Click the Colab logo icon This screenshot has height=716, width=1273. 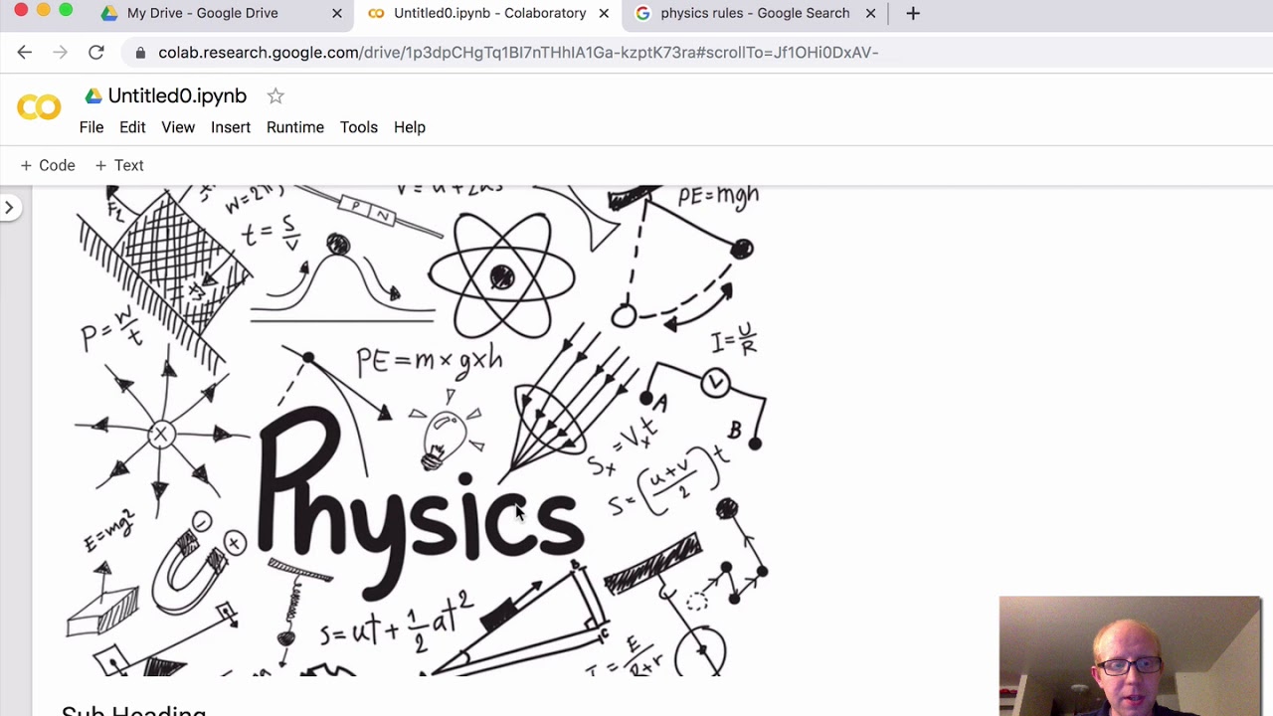tap(39, 107)
